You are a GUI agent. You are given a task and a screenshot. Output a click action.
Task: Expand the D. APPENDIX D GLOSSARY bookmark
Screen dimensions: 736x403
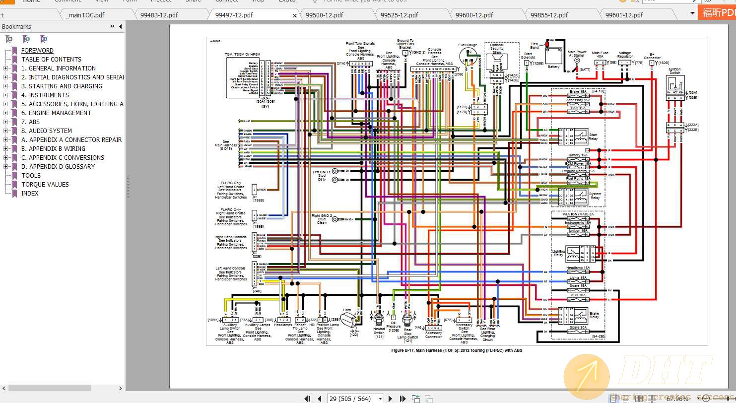5,167
